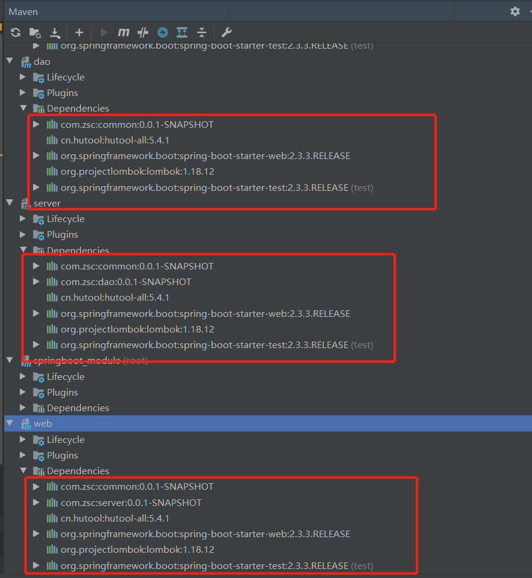
Task: Click library icon of com.zsc:server dependency
Action: click(52, 502)
